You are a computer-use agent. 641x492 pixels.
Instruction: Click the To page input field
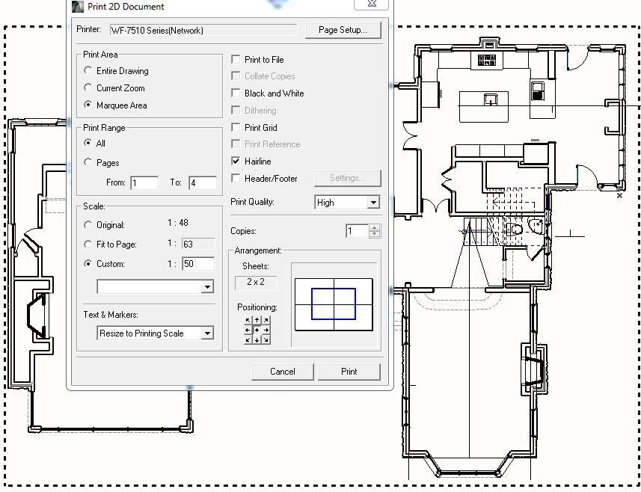(203, 182)
